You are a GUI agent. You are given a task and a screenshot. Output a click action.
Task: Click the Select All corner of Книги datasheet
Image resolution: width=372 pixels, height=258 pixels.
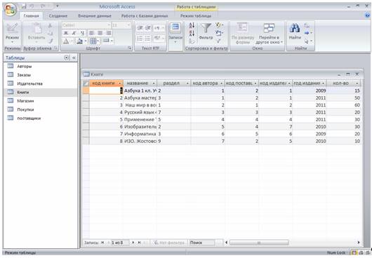86,83
